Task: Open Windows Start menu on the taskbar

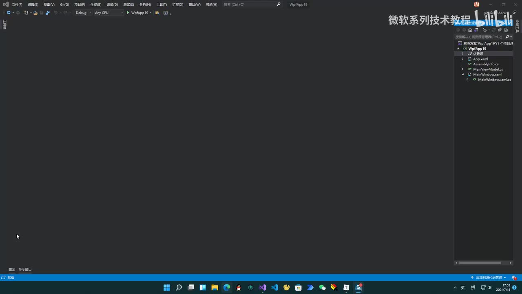Action: [x=167, y=287]
